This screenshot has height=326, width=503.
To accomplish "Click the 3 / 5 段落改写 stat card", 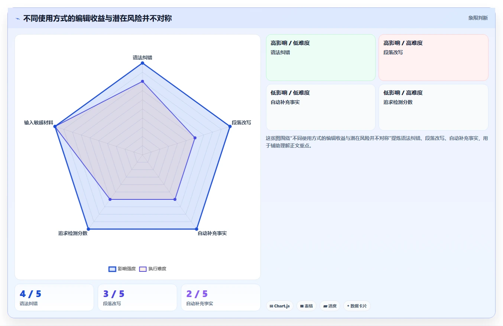I will [137, 297].
